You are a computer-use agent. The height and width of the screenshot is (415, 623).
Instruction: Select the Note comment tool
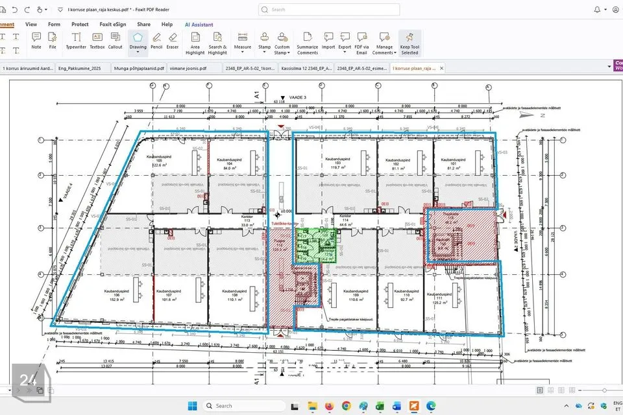pyautogui.click(x=36, y=41)
